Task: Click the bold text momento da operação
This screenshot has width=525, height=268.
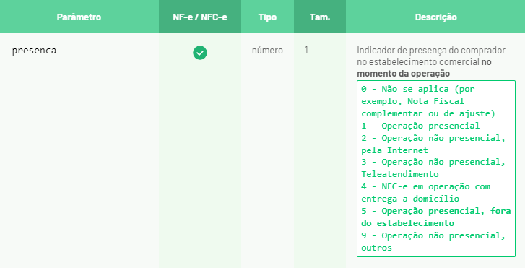Action: pyautogui.click(x=403, y=74)
